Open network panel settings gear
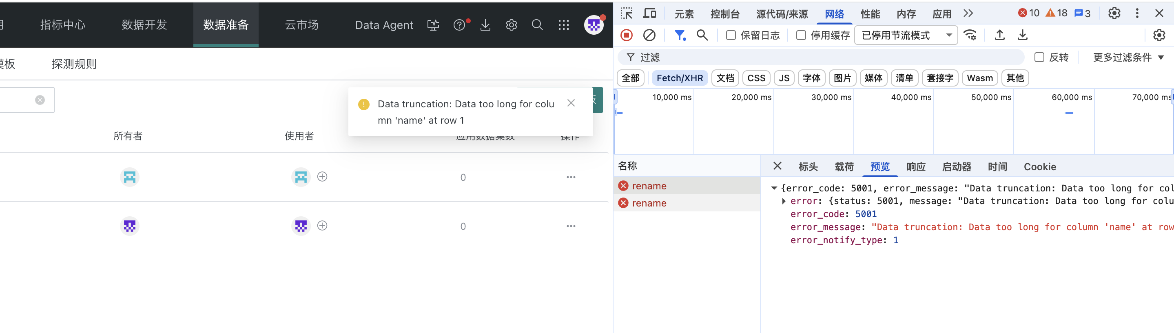The width and height of the screenshot is (1174, 333). [1159, 35]
